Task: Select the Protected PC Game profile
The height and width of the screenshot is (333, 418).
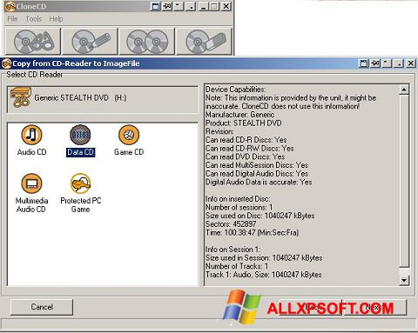Action: (x=81, y=193)
